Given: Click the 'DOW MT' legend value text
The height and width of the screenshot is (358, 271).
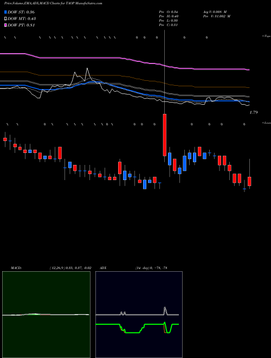Looking at the screenshot, I should [x=22, y=19].
